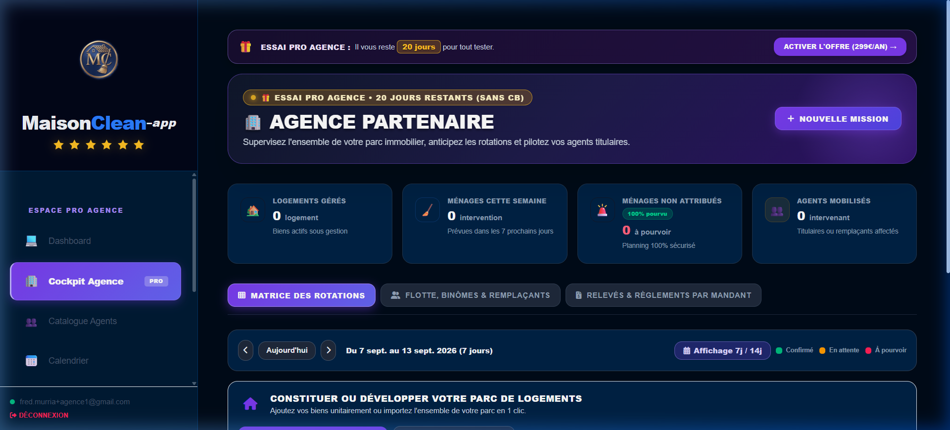The height and width of the screenshot is (430, 950).
Task: Click the 100% pourvu badge
Action: 647,214
